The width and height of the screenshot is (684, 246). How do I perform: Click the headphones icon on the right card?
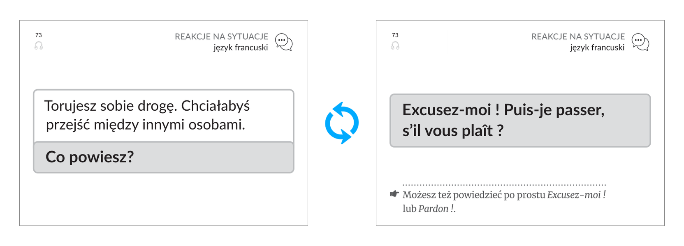[x=395, y=46]
